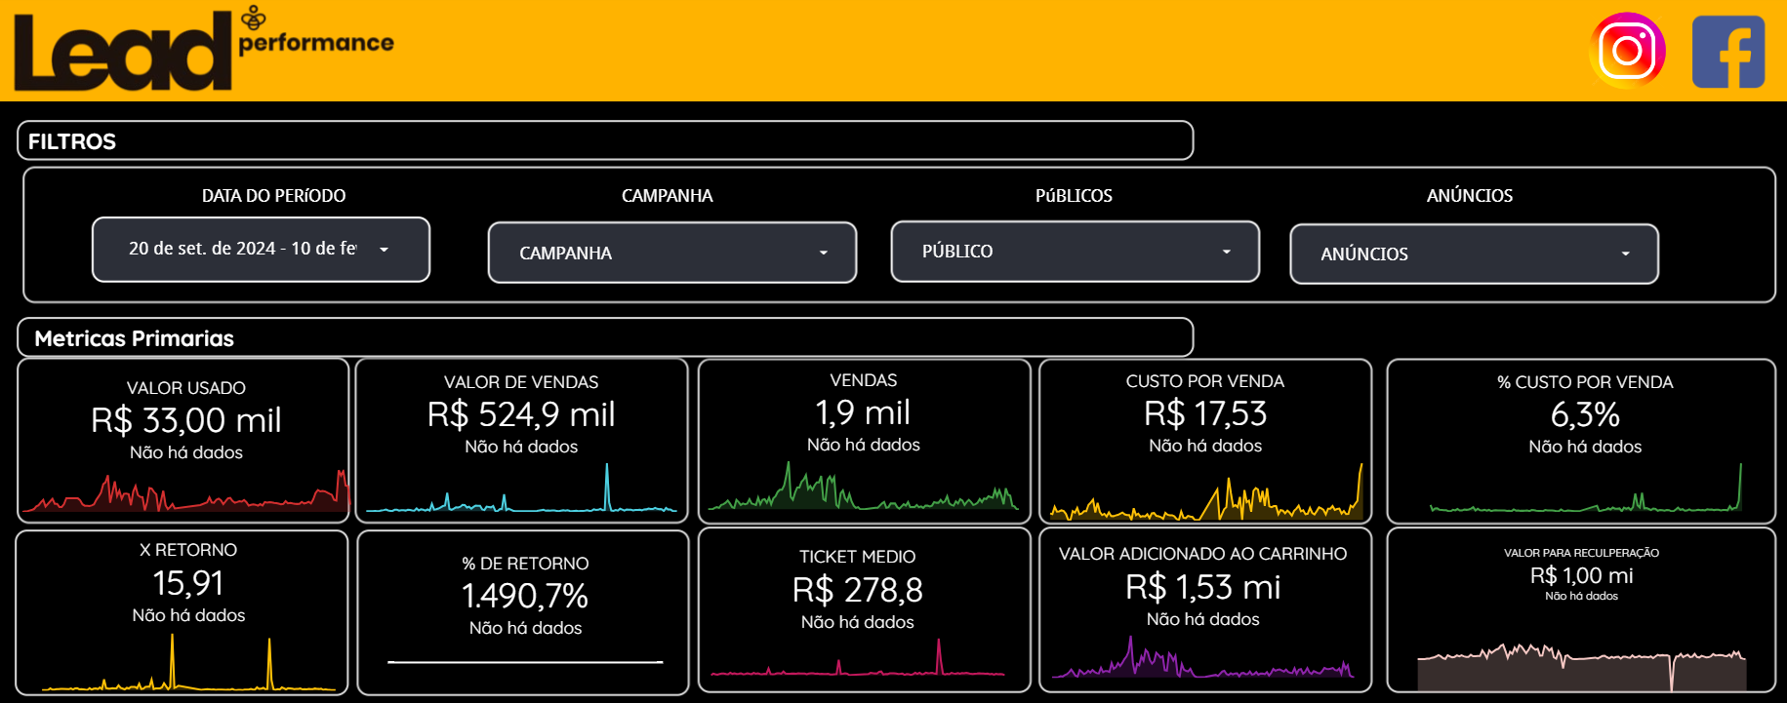Click the Metricas Primarias section header

[x=605, y=338]
